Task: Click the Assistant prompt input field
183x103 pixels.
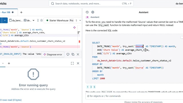Action: click(134, 96)
